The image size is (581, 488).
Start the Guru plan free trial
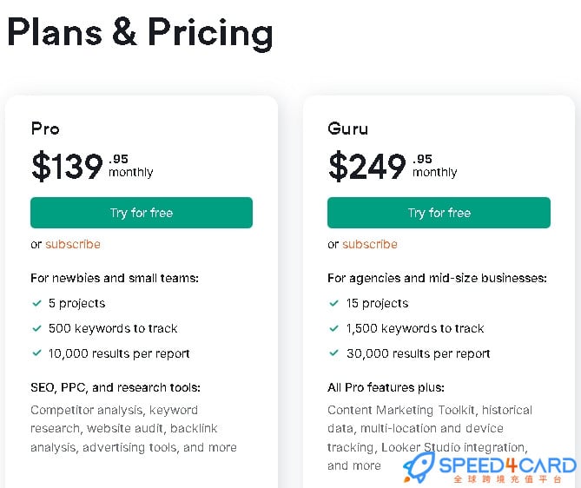(439, 213)
